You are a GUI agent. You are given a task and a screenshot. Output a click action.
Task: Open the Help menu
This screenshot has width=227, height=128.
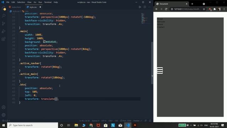pos(56,2)
